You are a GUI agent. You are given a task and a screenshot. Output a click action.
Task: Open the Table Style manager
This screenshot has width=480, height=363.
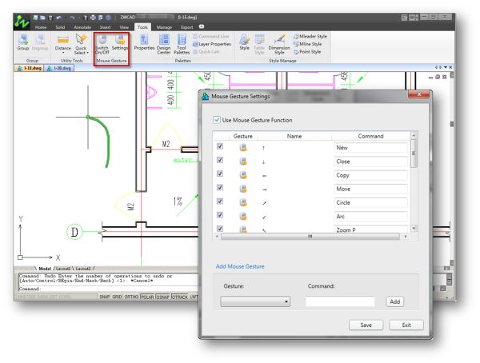pos(259,45)
